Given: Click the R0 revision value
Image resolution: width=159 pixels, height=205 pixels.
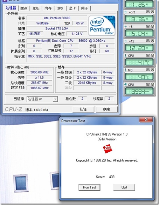Looking at the screenshot, I should click(107, 51).
